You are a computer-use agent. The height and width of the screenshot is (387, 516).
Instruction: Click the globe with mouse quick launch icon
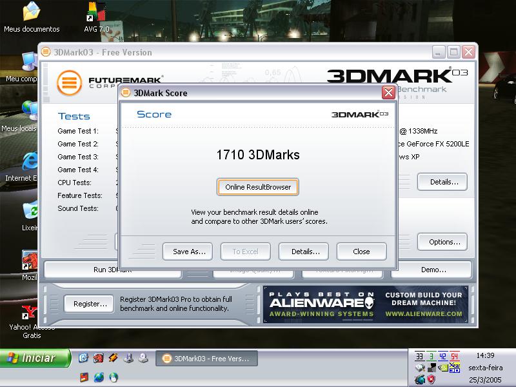point(114,377)
